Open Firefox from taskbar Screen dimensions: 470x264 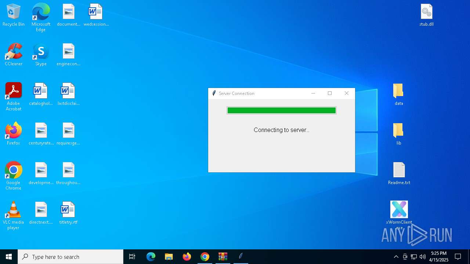[187, 257]
